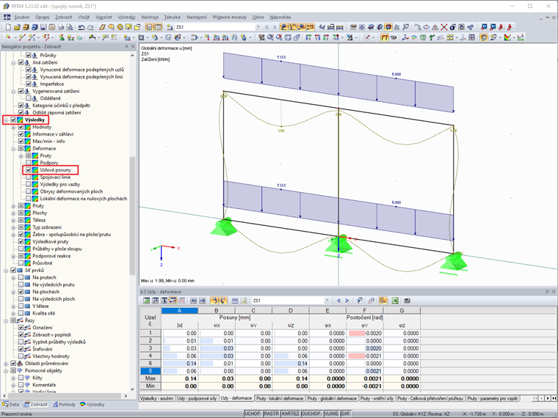558x418 pixels.
Task: Click the New file icon in toolbar
Action: pyautogui.click(x=8, y=27)
